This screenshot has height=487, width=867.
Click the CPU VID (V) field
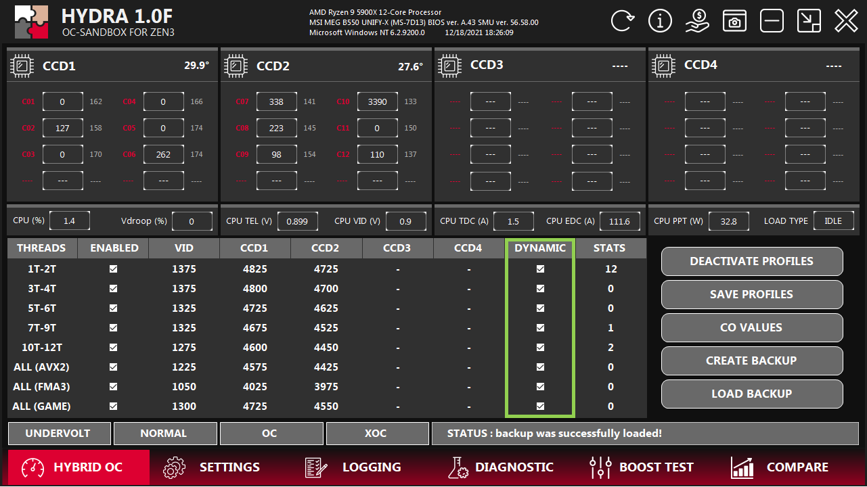405,221
